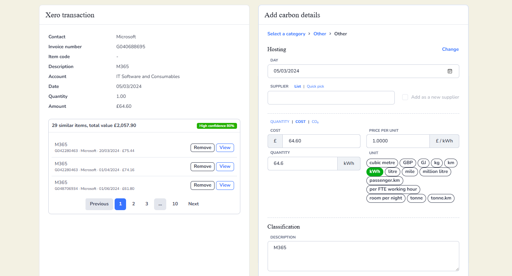View the M365 item dated 01/06/2024

[225, 185]
